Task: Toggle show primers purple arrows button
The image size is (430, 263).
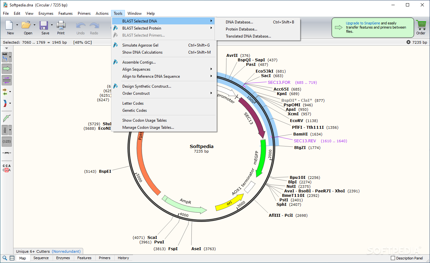Action: 7,80
